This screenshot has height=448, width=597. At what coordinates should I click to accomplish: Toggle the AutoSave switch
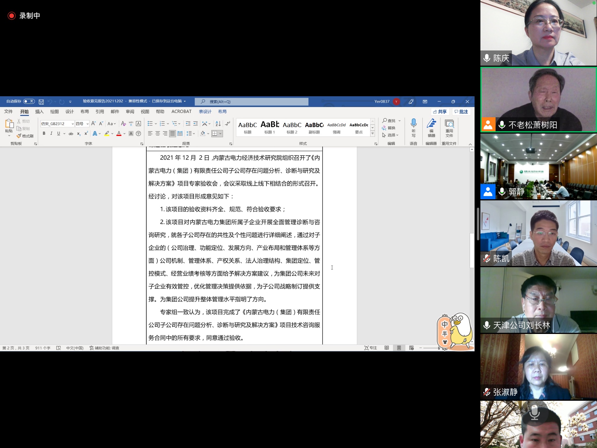[29, 101]
